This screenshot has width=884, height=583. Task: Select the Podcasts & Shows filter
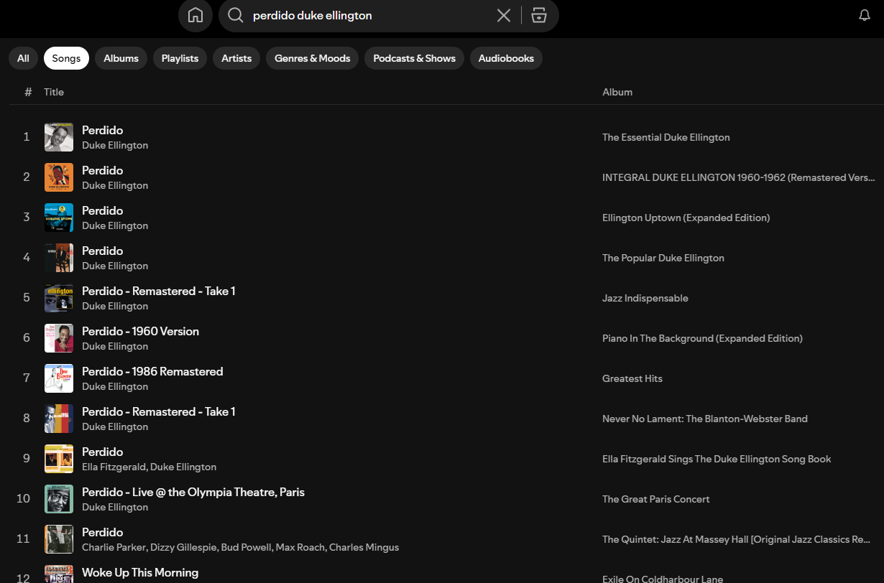[x=413, y=58]
